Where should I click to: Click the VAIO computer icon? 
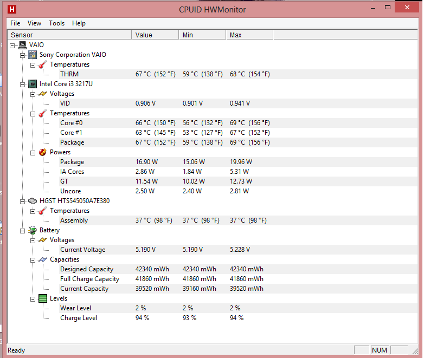click(22, 45)
